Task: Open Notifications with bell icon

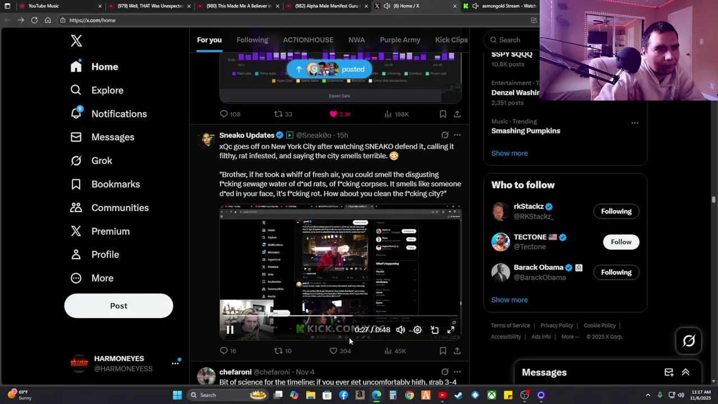Action: 108,114
